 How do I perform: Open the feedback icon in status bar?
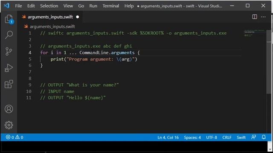click(x=253, y=137)
